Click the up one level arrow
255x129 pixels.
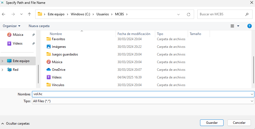(29, 14)
